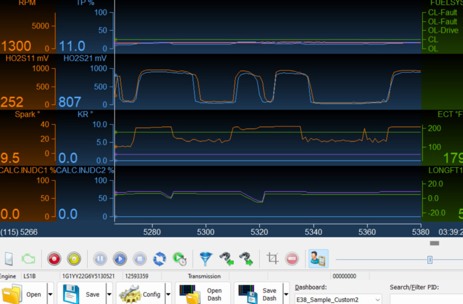Click the 00000000 status field
The image size is (463, 304).
344,276
